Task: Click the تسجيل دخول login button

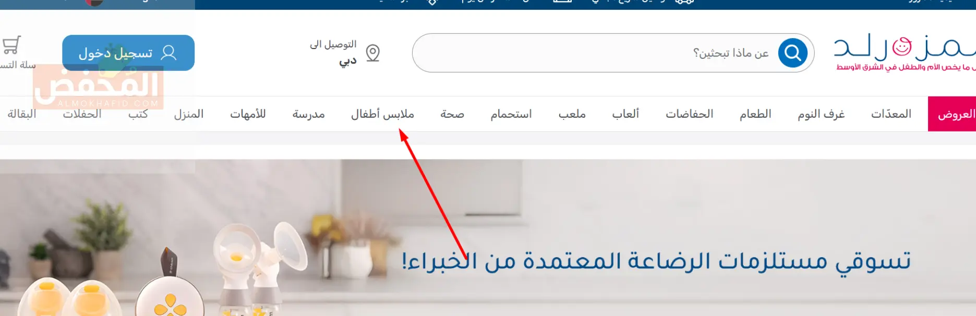Action: tap(128, 53)
